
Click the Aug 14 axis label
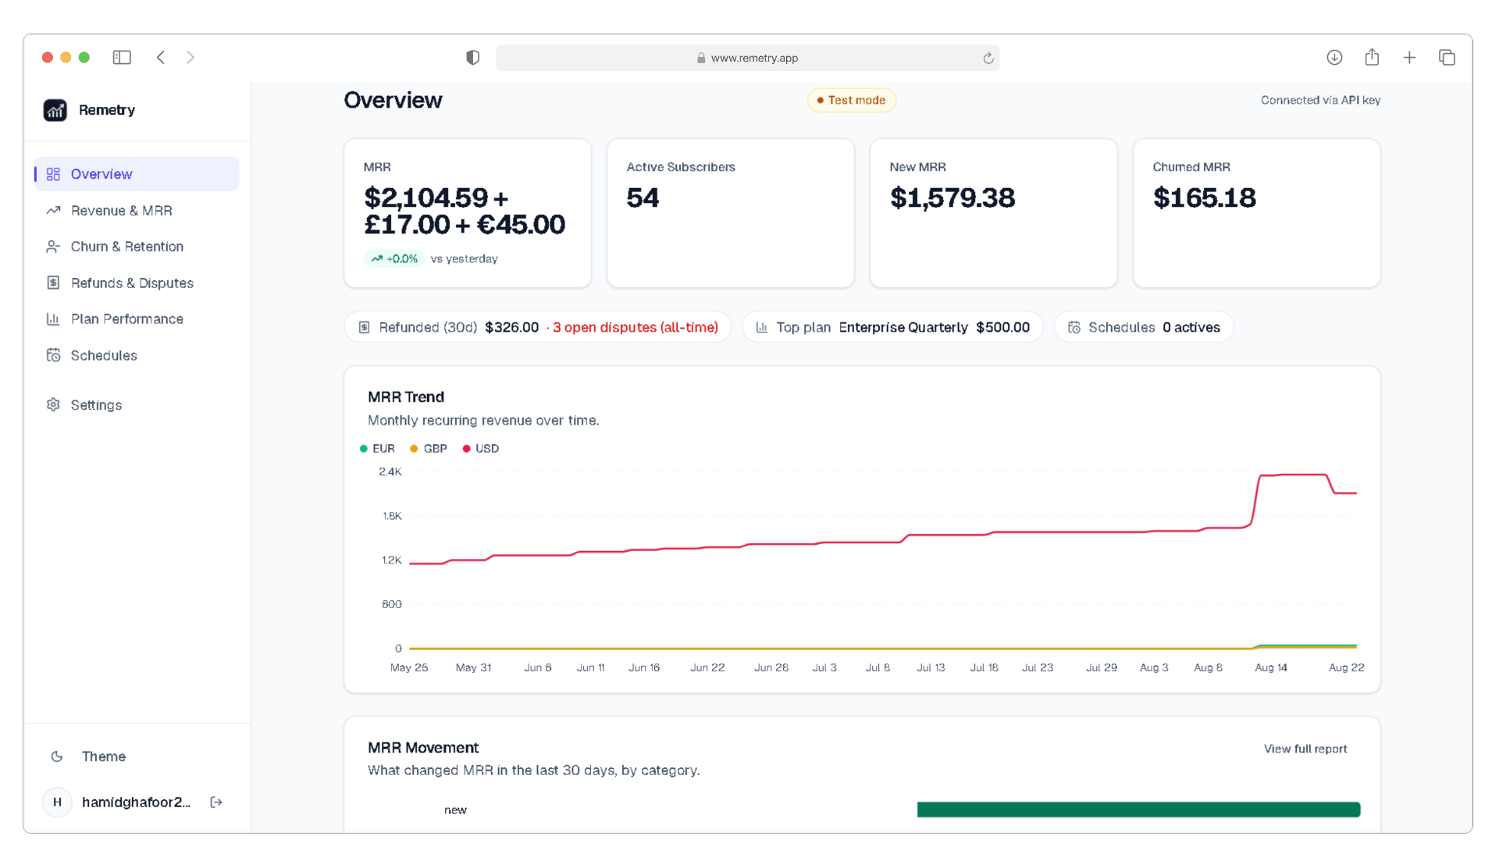point(1271,667)
